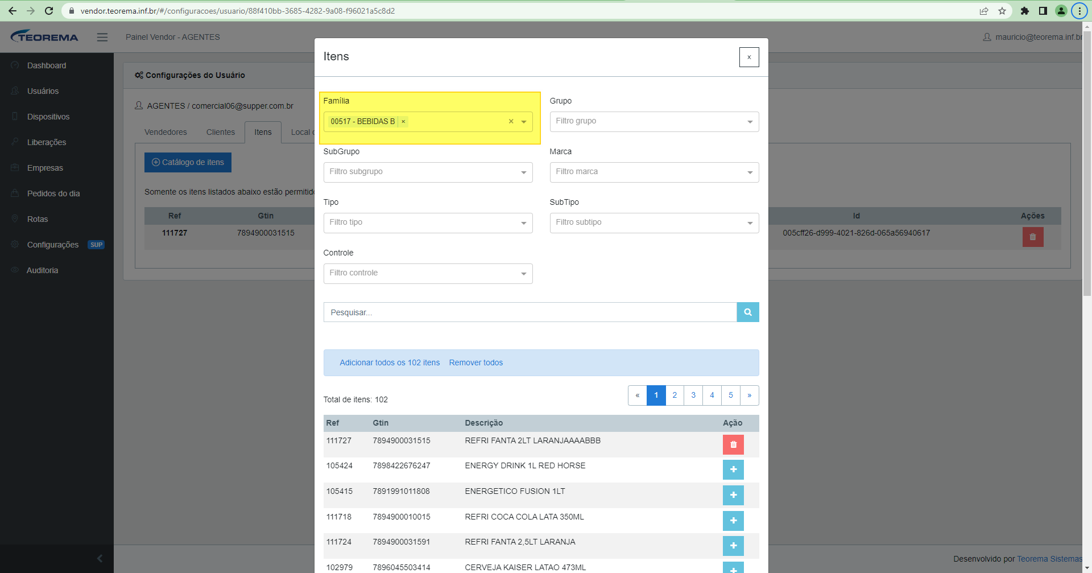Image resolution: width=1092 pixels, height=573 pixels.
Task: Open Liberações in the sidebar
Action: coord(47,142)
